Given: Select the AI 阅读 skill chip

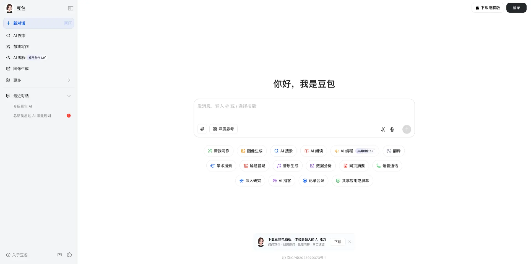Looking at the screenshot, I should click(314, 151).
